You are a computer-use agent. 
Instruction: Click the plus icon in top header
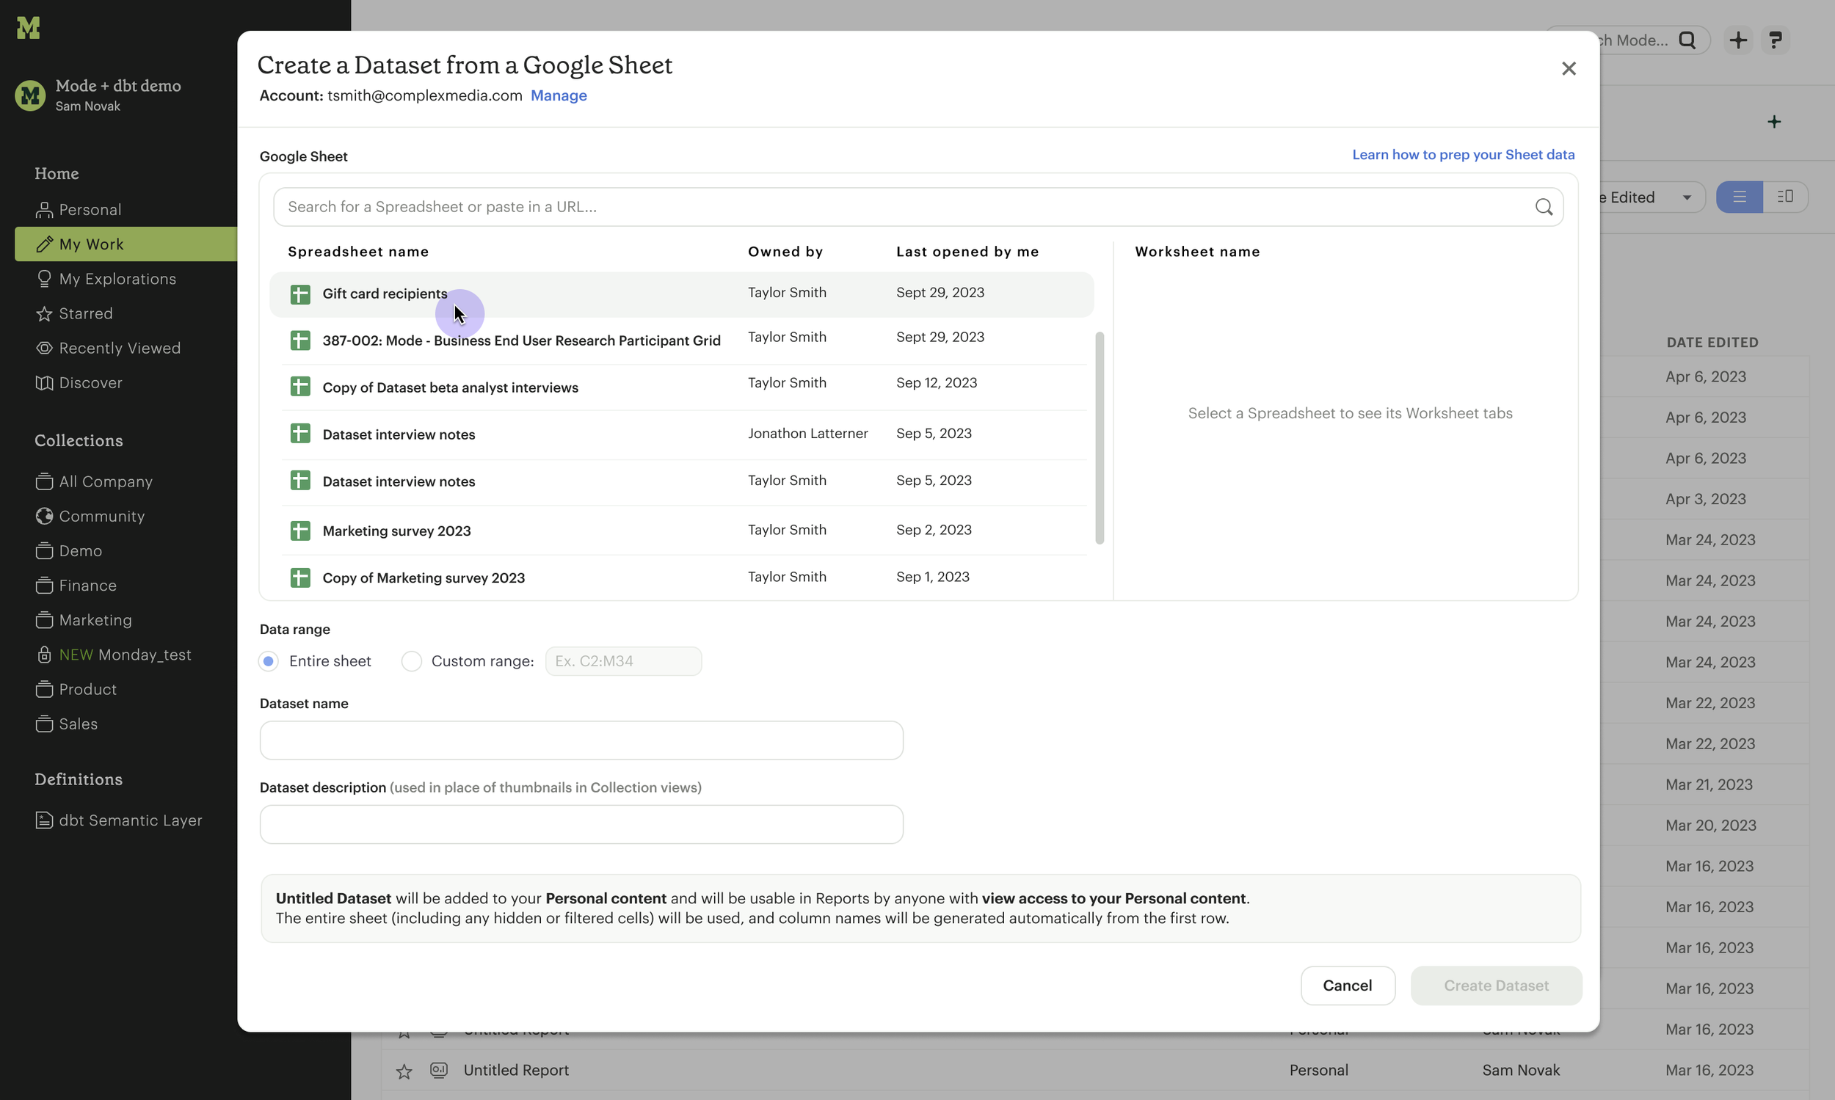1738,40
